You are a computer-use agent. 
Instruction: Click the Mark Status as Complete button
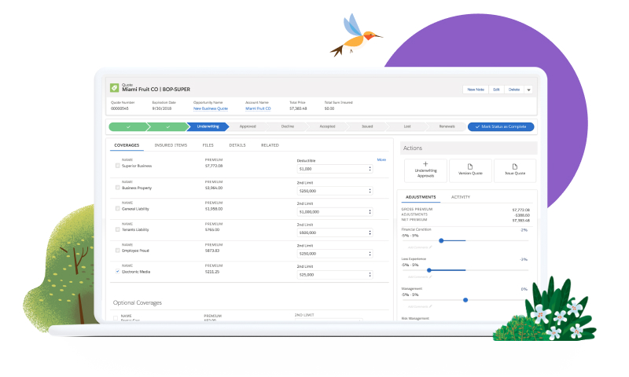501,126
